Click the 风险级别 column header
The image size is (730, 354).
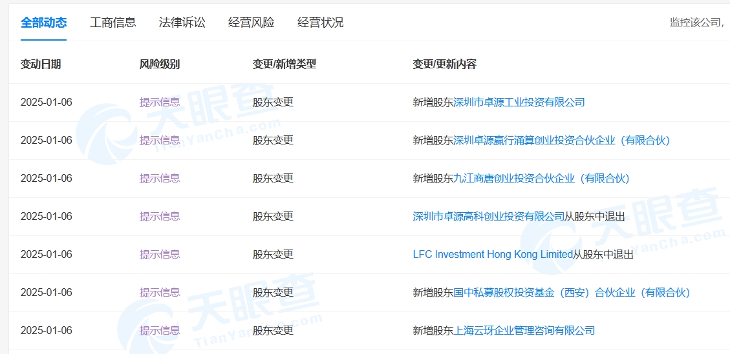click(160, 64)
